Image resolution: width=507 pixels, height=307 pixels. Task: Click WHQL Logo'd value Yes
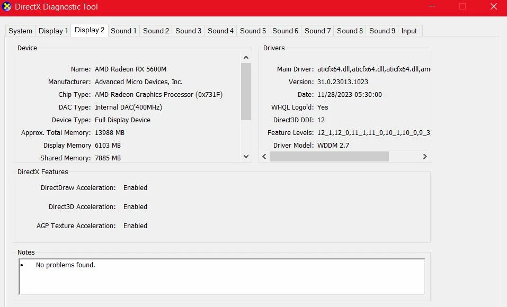(323, 107)
